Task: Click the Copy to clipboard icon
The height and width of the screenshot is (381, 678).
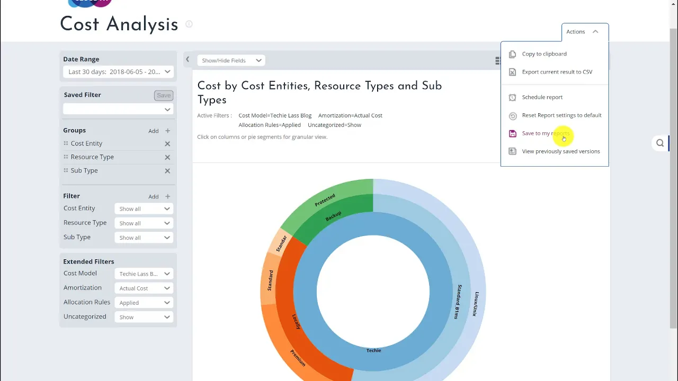Action: (512, 54)
